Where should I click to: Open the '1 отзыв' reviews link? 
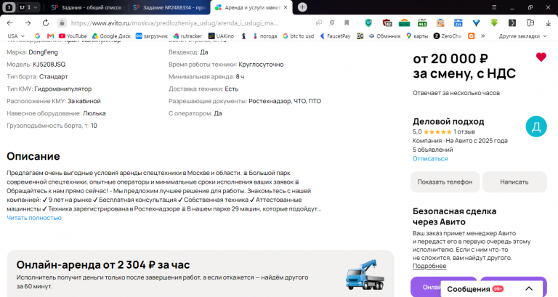[464, 131]
